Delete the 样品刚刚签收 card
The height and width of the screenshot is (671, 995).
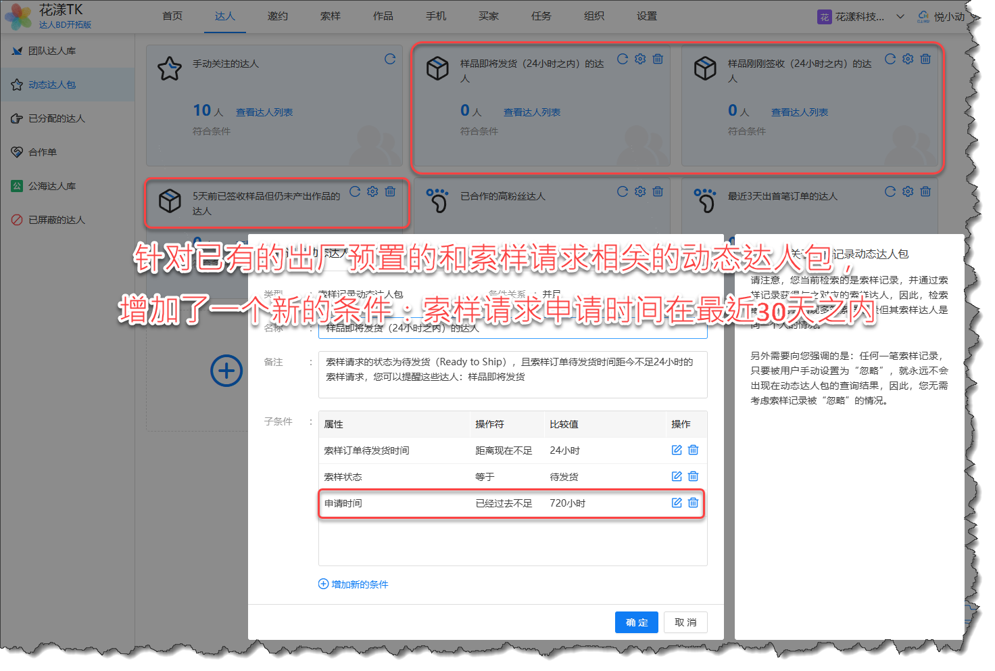click(x=925, y=60)
